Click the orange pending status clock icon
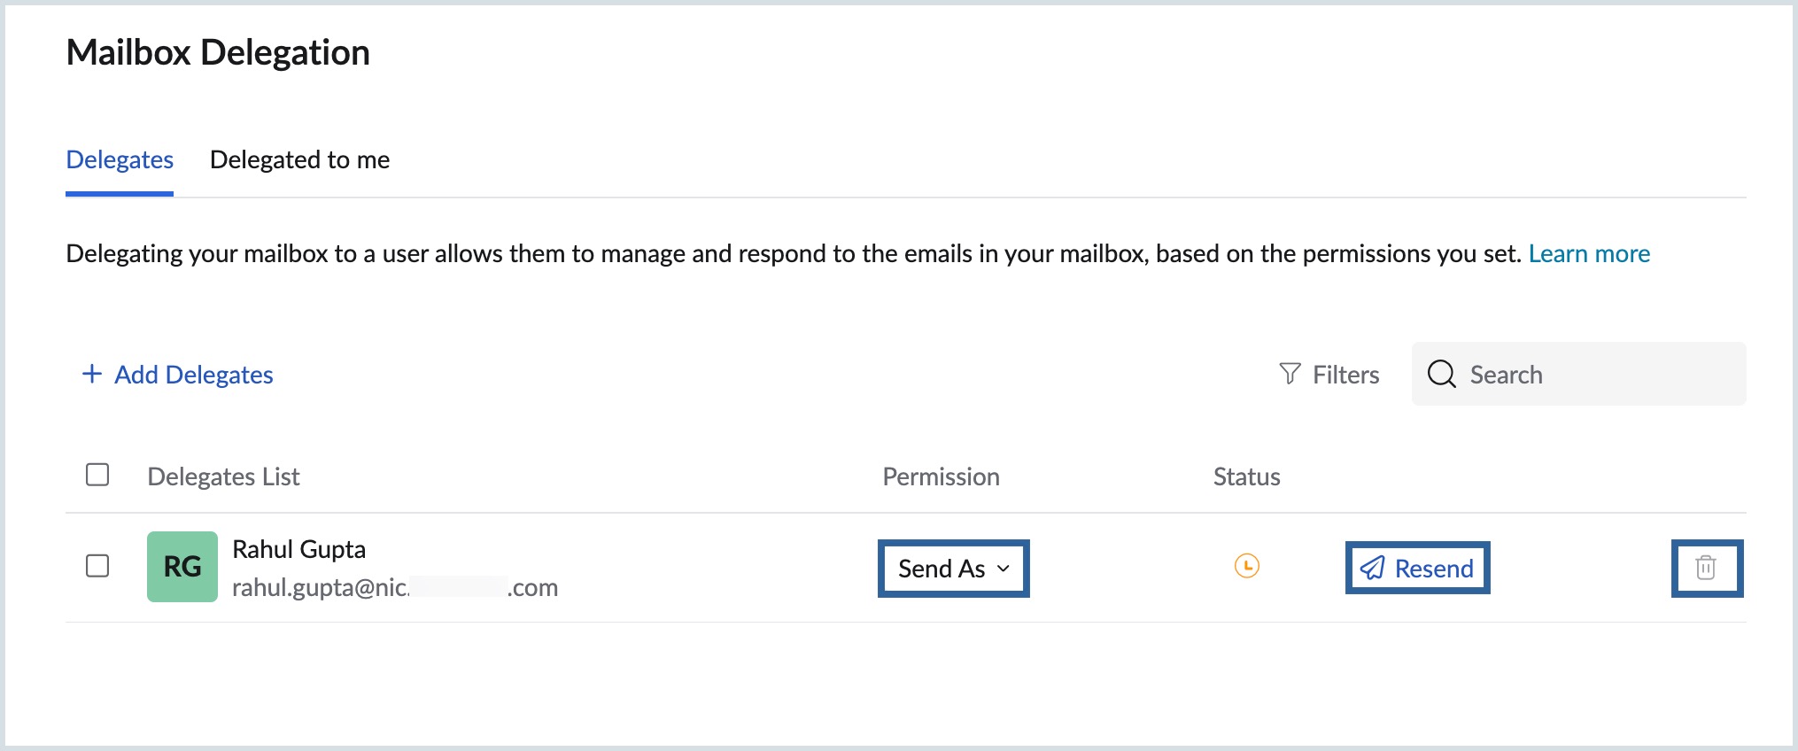1798x751 pixels. 1246,566
